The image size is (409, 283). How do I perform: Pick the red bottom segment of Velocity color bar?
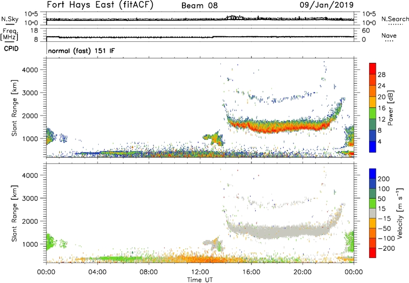373,253
